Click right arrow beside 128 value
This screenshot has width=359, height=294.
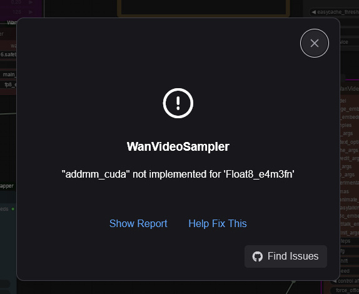pos(31,12)
